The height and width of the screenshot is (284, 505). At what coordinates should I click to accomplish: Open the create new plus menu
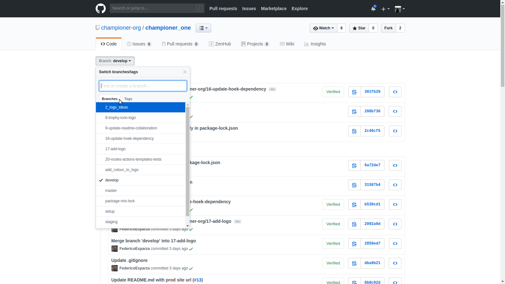click(385, 9)
